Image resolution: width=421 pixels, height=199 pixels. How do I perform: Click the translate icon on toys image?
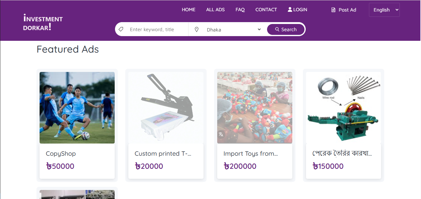tap(221, 135)
